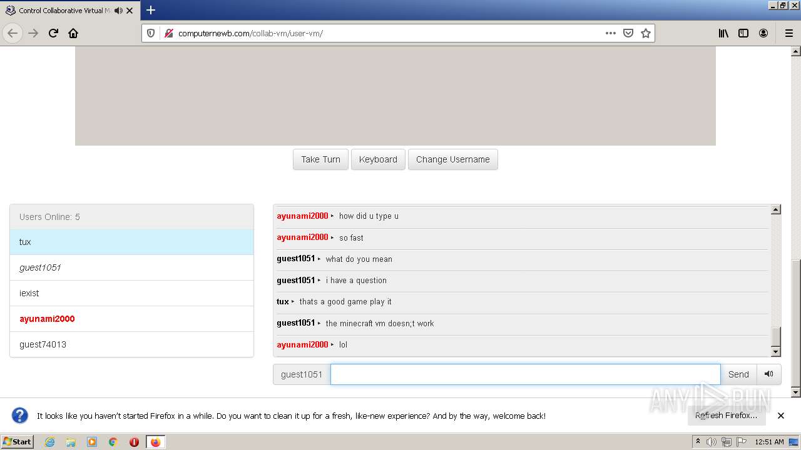Open page actions three-dot menu

coord(611,33)
